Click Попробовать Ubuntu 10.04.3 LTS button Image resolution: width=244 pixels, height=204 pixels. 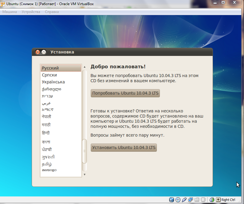click(125, 93)
